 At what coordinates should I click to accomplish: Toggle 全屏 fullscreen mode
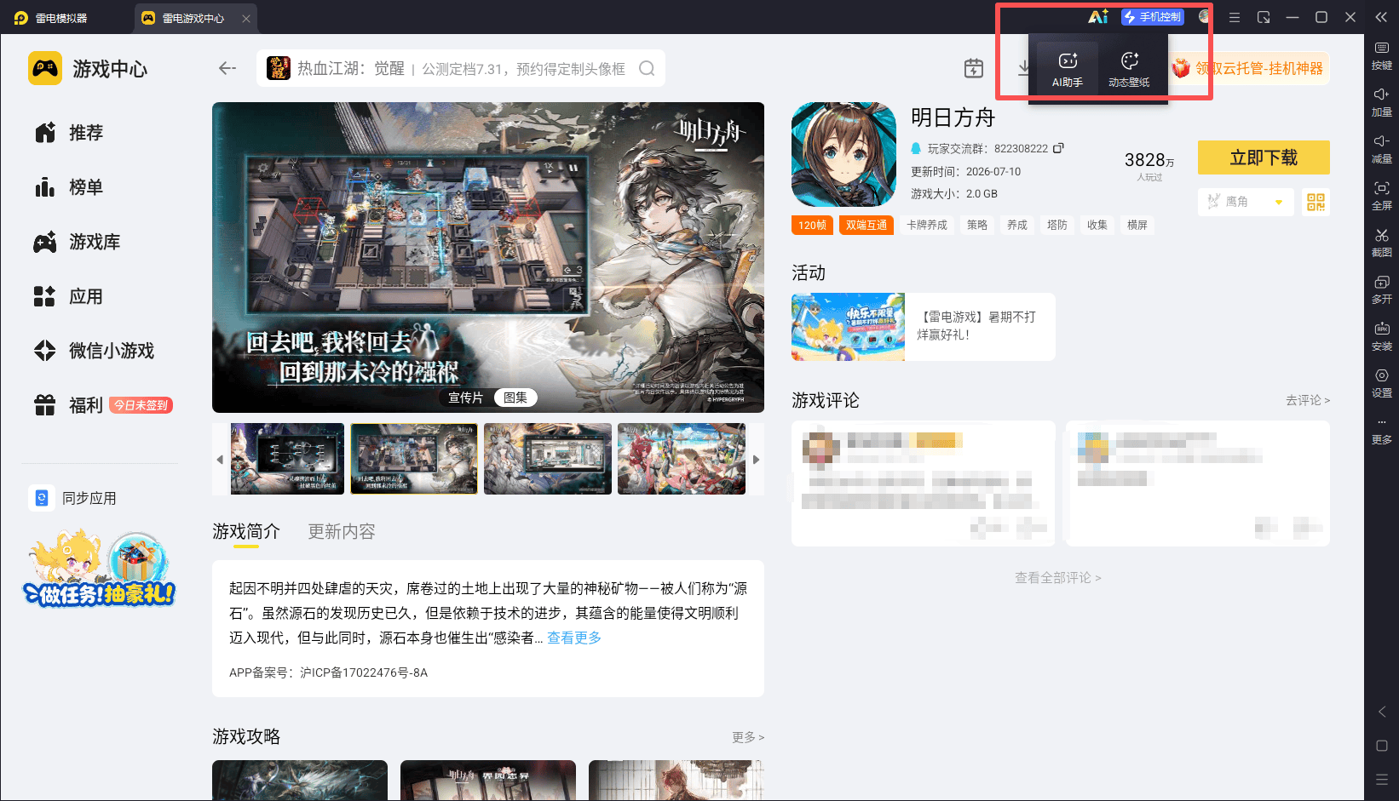[1382, 197]
